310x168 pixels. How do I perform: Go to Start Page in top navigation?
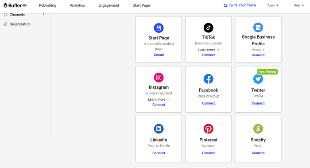pos(141,5)
